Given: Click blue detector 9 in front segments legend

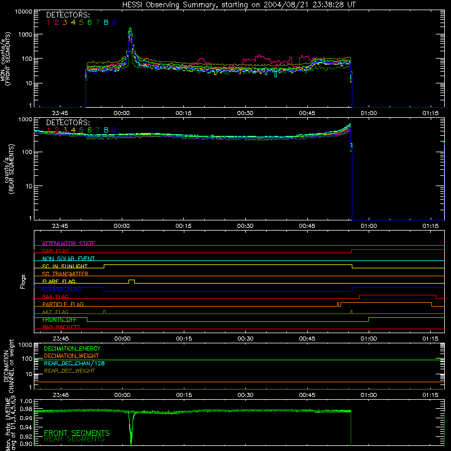Looking at the screenshot, I should tap(114, 23).
